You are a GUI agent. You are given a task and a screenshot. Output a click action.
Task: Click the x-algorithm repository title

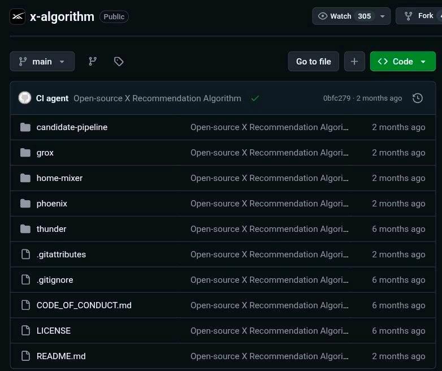62,16
